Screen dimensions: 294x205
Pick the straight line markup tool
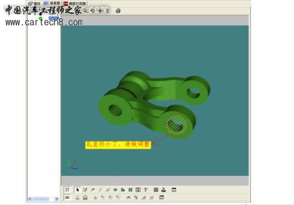[100, 190]
